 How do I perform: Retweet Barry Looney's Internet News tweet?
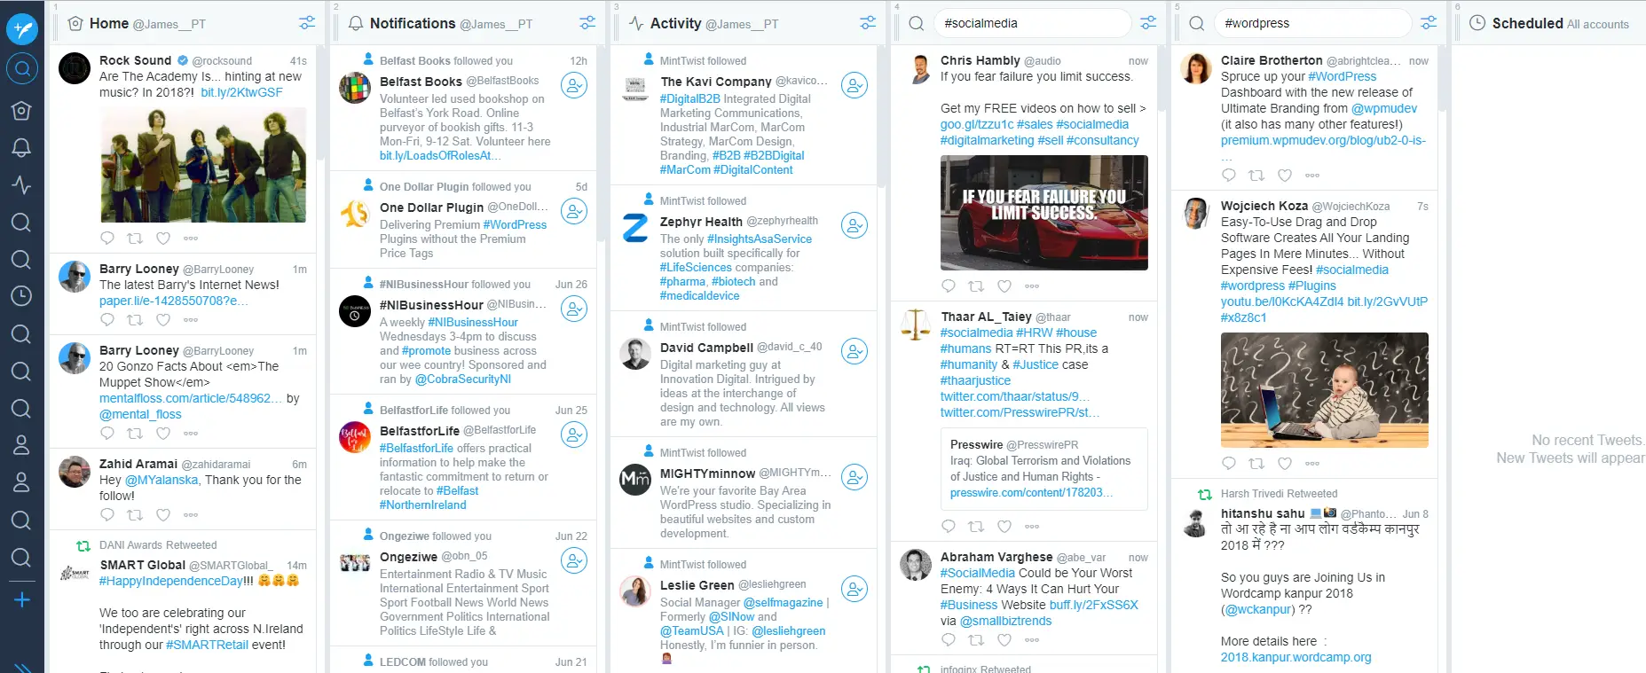(x=135, y=319)
